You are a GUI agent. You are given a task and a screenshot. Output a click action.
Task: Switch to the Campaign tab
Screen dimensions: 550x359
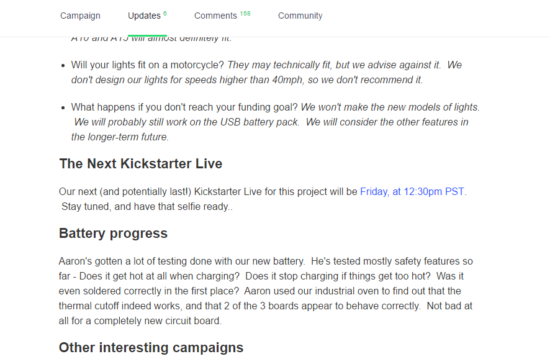click(80, 16)
